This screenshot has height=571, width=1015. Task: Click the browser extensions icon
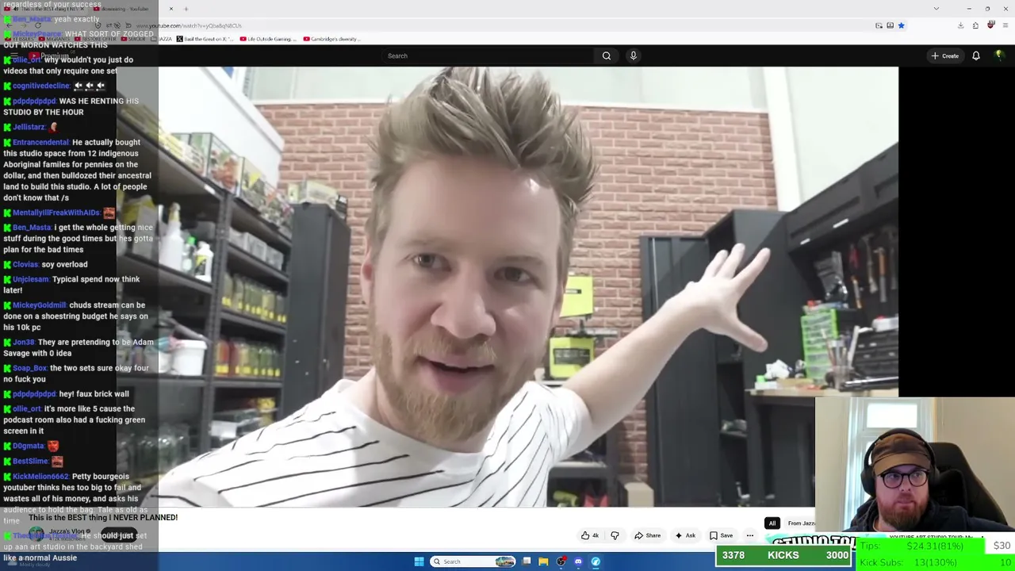tap(975, 25)
